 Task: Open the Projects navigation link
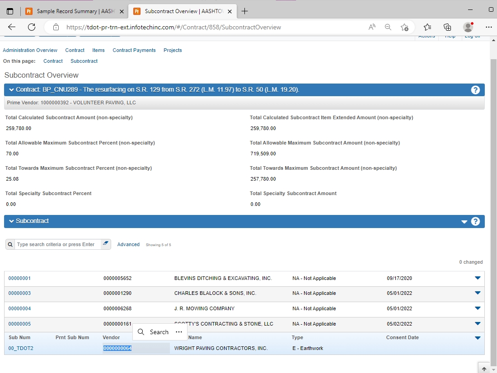[173, 50]
